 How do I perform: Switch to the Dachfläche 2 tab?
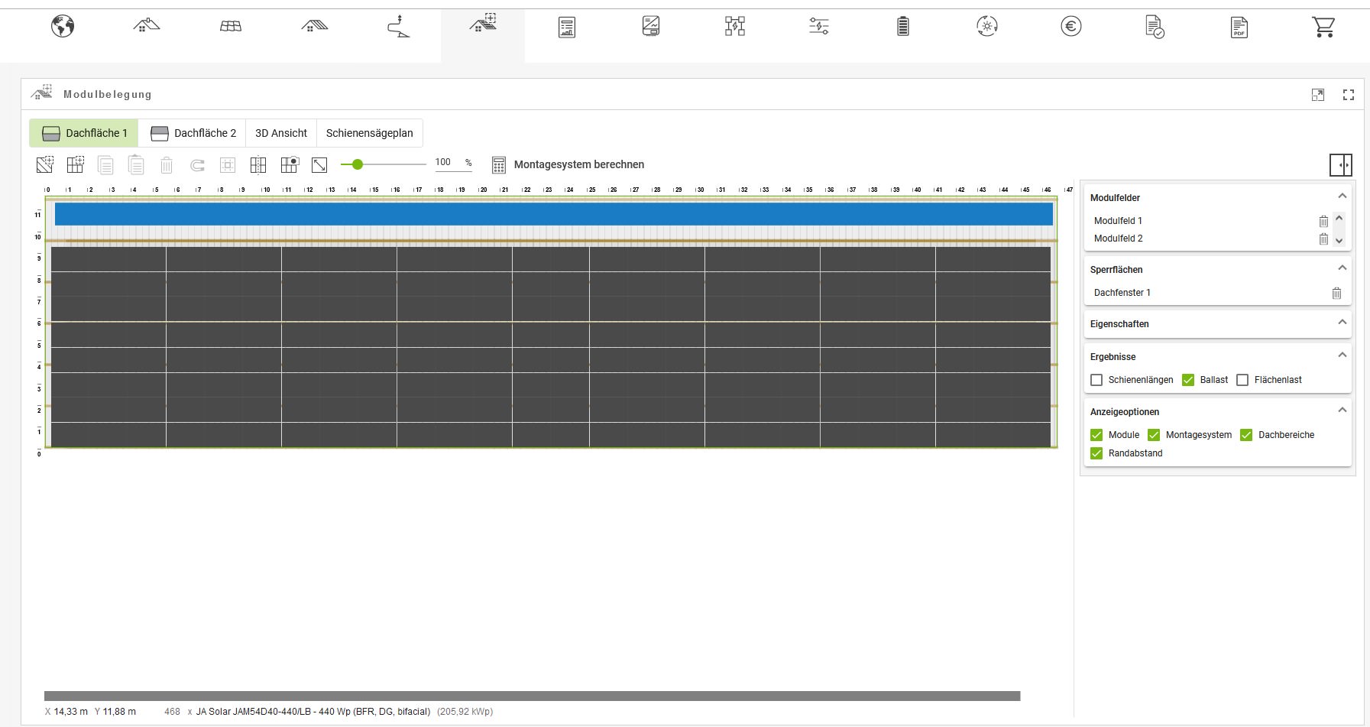tap(193, 133)
